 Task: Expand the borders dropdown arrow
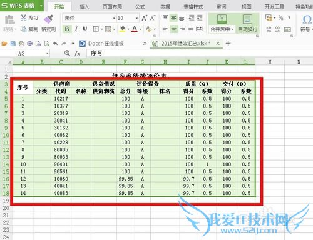102,29
